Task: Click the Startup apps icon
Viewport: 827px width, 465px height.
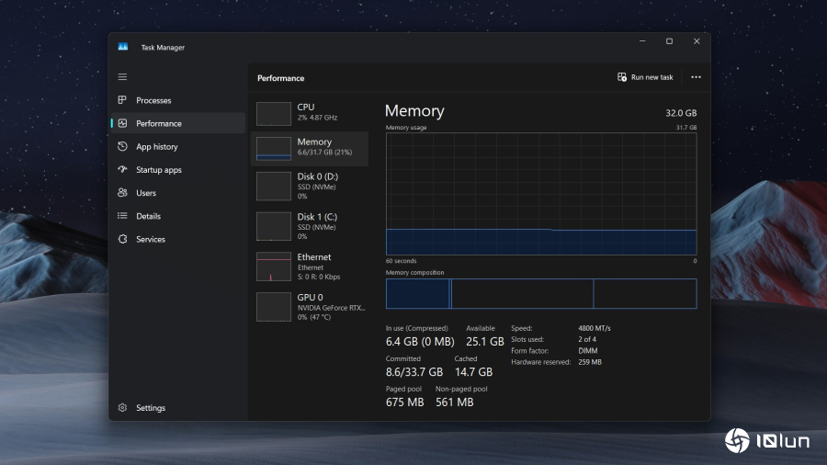Action: (x=122, y=170)
